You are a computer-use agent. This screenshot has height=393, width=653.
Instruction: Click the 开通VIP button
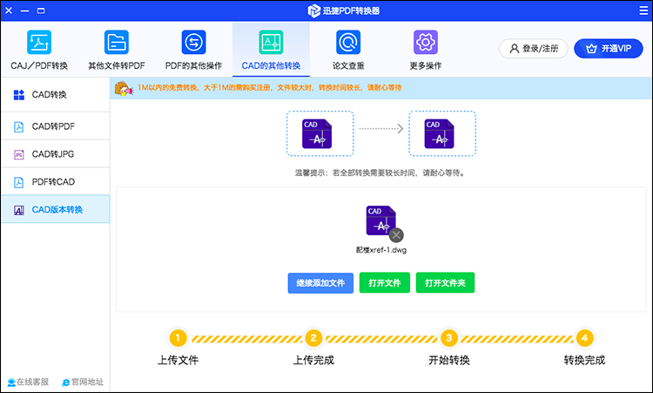pyautogui.click(x=609, y=49)
